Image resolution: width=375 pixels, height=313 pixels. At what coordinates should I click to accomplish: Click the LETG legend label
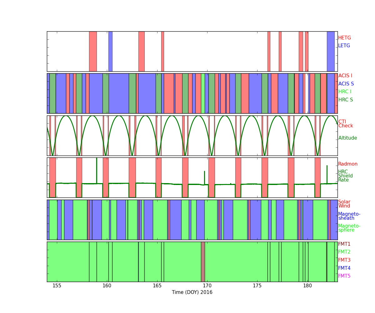(x=344, y=46)
